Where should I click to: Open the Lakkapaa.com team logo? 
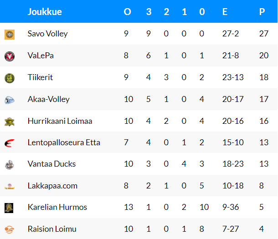pos(10,187)
